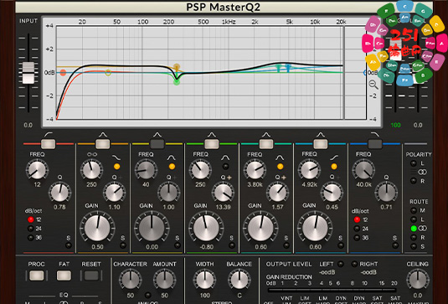Toggle the green band enable button
Screen dimensions: 448x304
(212, 144)
